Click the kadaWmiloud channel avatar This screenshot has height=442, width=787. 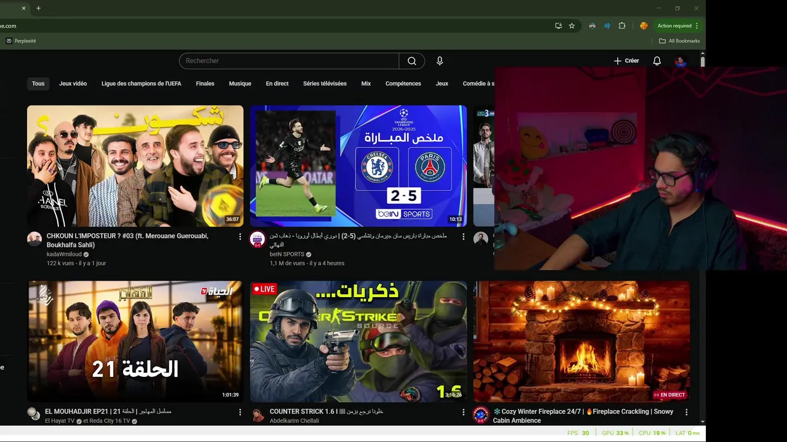point(34,239)
